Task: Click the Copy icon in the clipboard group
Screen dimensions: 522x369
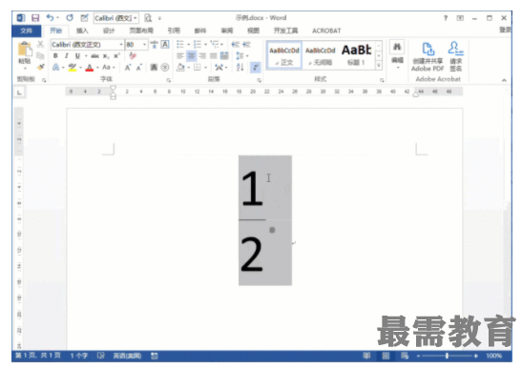Action: tap(41, 55)
